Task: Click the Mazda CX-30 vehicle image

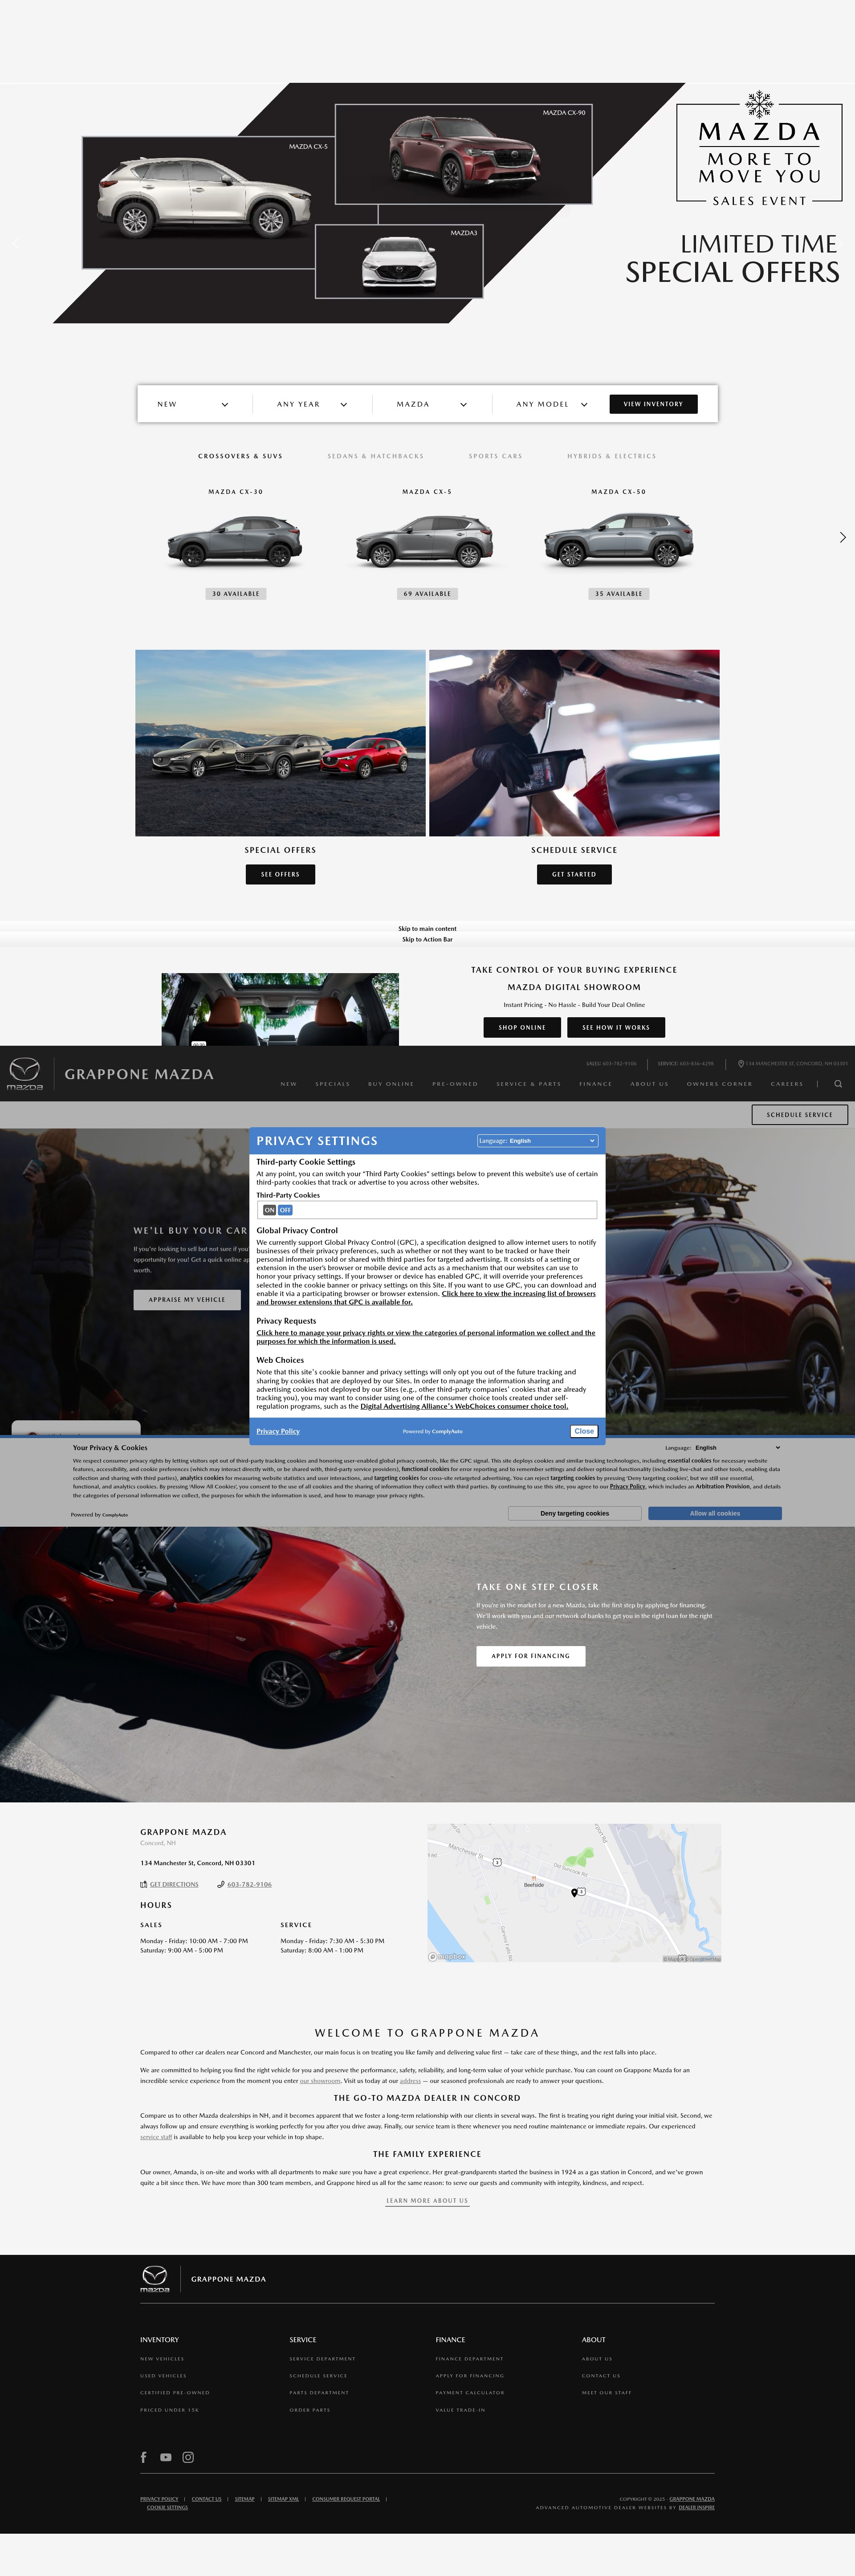Action: (x=235, y=541)
